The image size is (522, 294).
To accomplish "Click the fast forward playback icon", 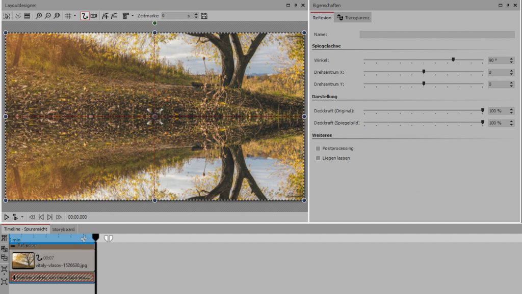I will 59,217.
